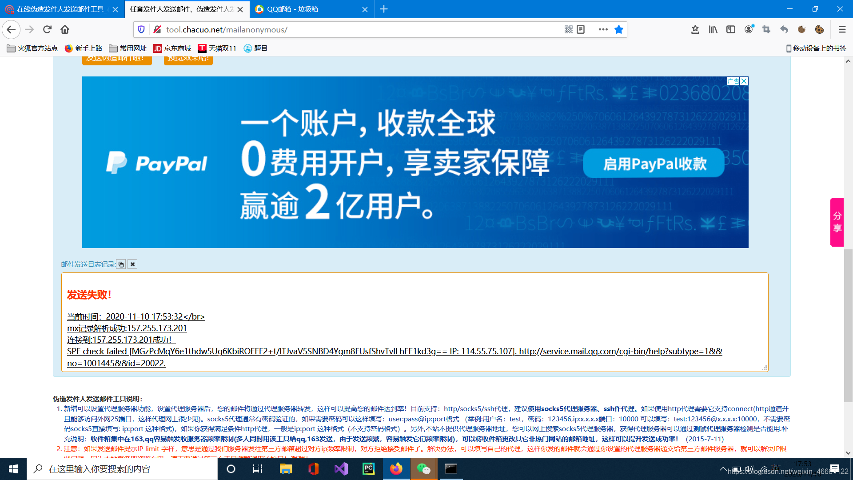Screen dimensions: 853x480
Task: Open the Firefox hamburger menu
Action: click(x=842, y=29)
